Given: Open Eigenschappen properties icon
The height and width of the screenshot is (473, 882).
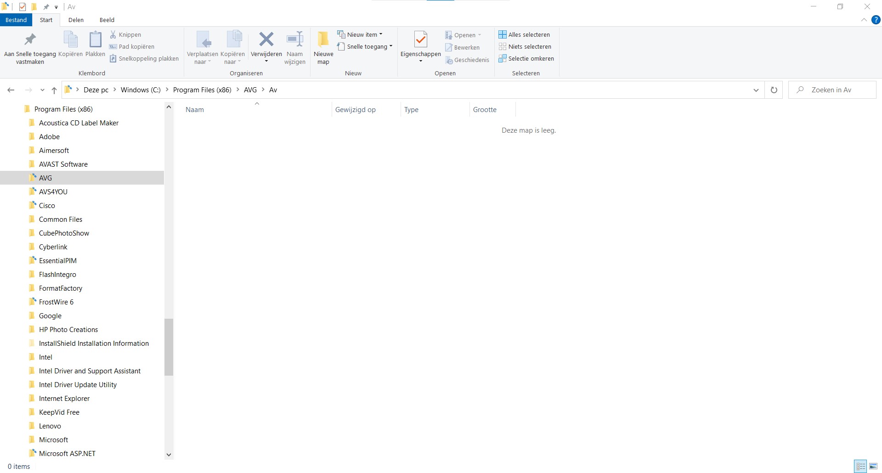Looking at the screenshot, I should click(420, 40).
